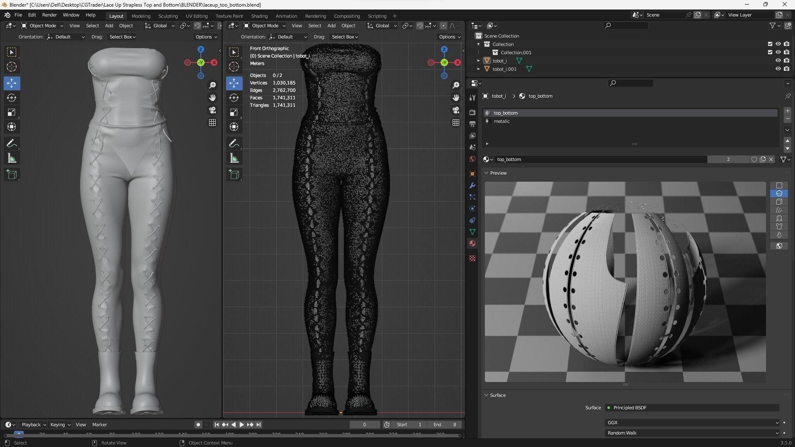Open the Tool properties tab
This screenshot has width=795, height=447.
point(472,98)
